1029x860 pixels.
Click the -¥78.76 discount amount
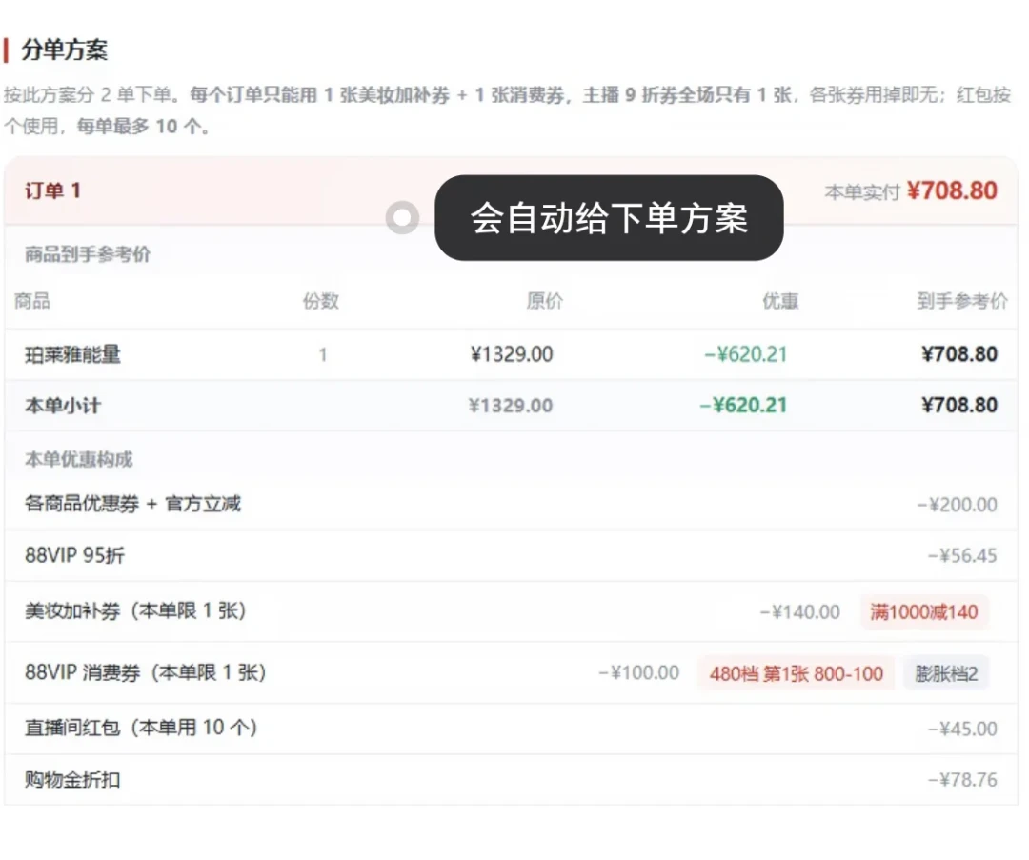(x=962, y=780)
